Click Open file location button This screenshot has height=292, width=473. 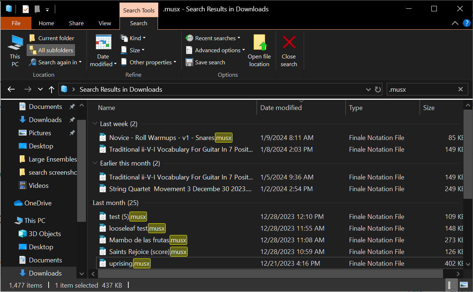(259, 51)
